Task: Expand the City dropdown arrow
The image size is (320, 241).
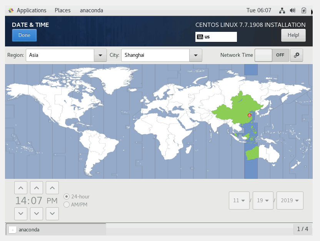Action: click(x=196, y=55)
